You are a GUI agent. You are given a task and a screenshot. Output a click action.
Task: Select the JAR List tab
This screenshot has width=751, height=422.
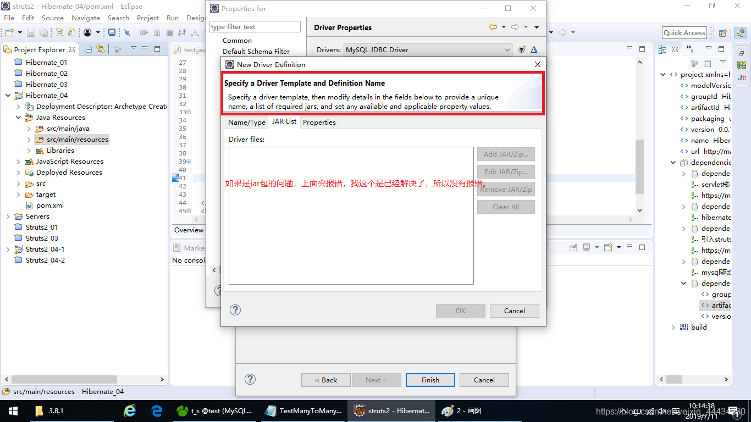(284, 121)
